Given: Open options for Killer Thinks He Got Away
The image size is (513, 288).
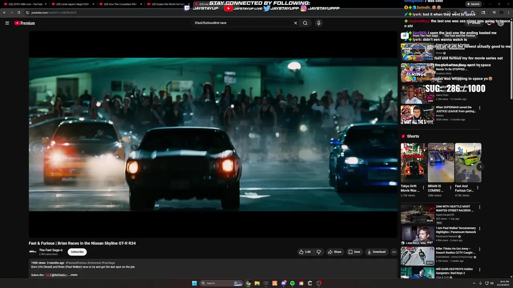Looking at the screenshot, I should pos(480,249).
